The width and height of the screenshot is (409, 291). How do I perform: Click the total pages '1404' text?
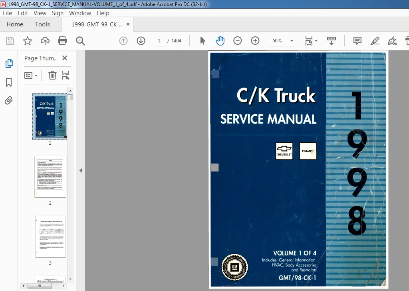(176, 41)
